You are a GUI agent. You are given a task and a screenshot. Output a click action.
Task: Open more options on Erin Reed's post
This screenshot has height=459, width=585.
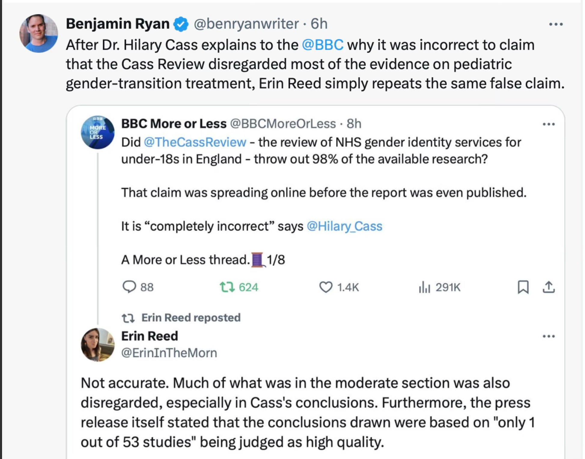click(x=549, y=336)
